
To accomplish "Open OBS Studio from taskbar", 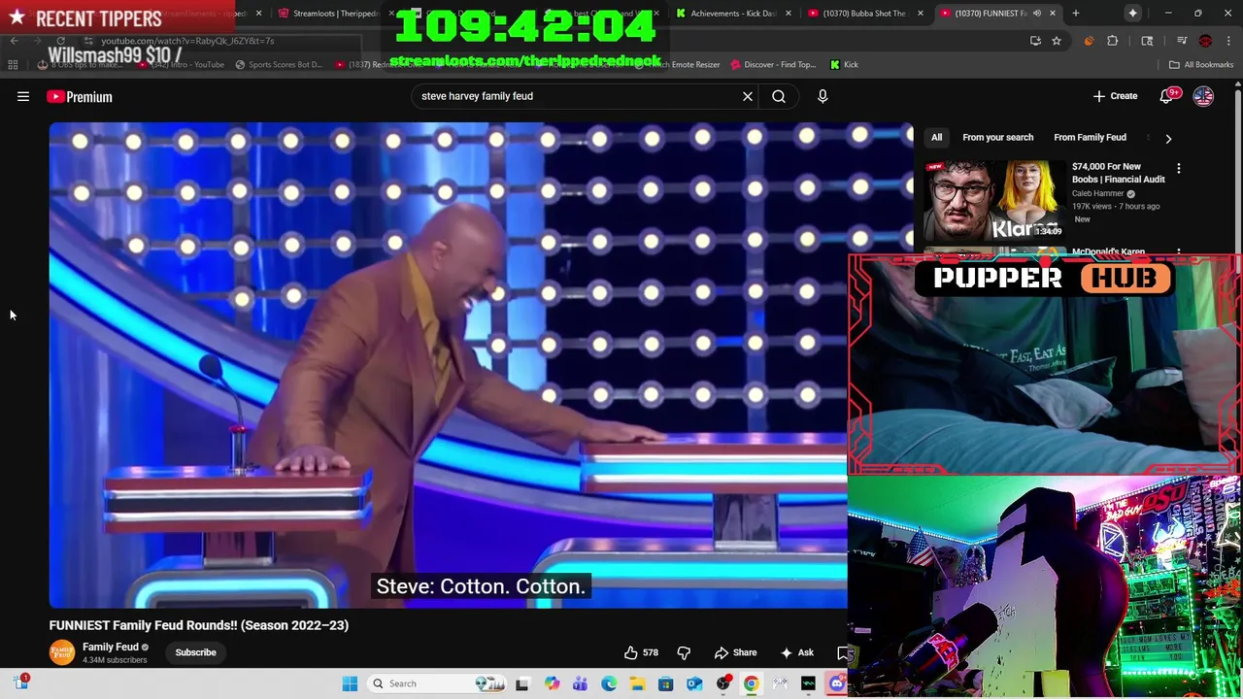I will [x=723, y=683].
